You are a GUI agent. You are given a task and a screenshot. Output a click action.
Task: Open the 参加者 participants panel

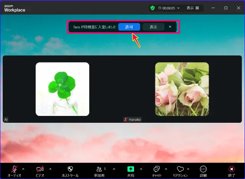[x=100, y=169]
